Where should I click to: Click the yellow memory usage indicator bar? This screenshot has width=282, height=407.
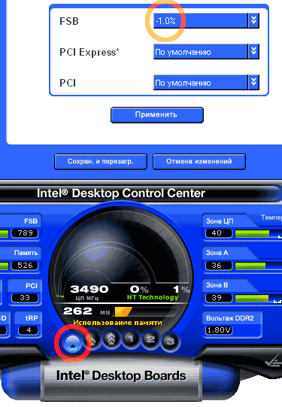pos(123,311)
